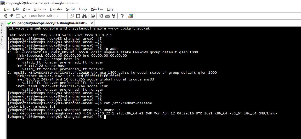The width and height of the screenshot is (301, 139).
Task: Click the Public Key assistant key icon
Action: pyautogui.click(x=114, y=16)
